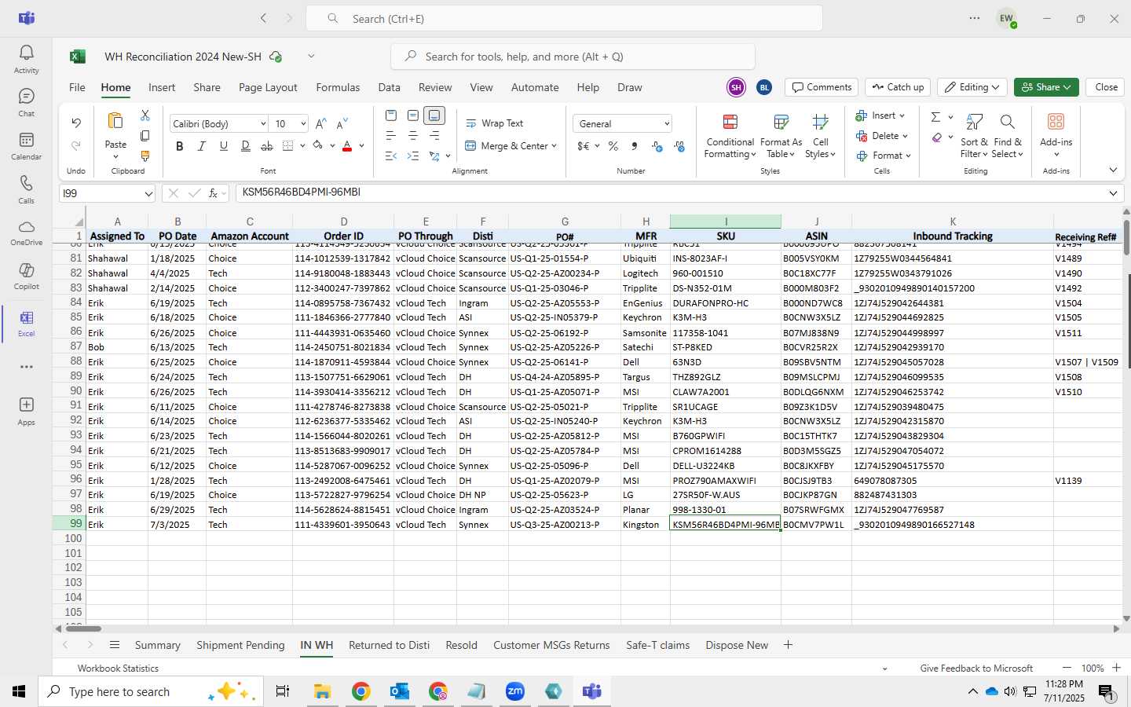Click the Paste clipboard icon
Image resolution: width=1131 pixels, height=707 pixels.
pyautogui.click(x=115, y=121)
